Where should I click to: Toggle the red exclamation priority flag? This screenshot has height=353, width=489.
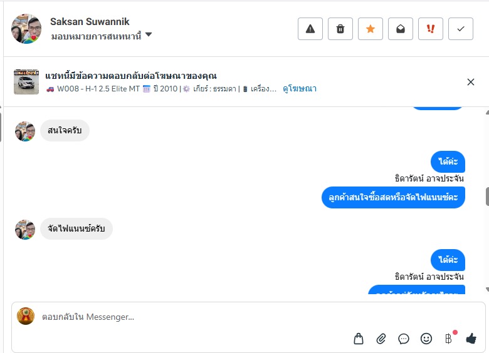pyautogui.click(x=431, y=29)
